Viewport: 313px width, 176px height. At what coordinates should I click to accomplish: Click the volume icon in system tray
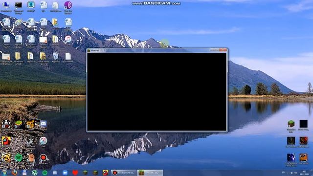point(291,173)
